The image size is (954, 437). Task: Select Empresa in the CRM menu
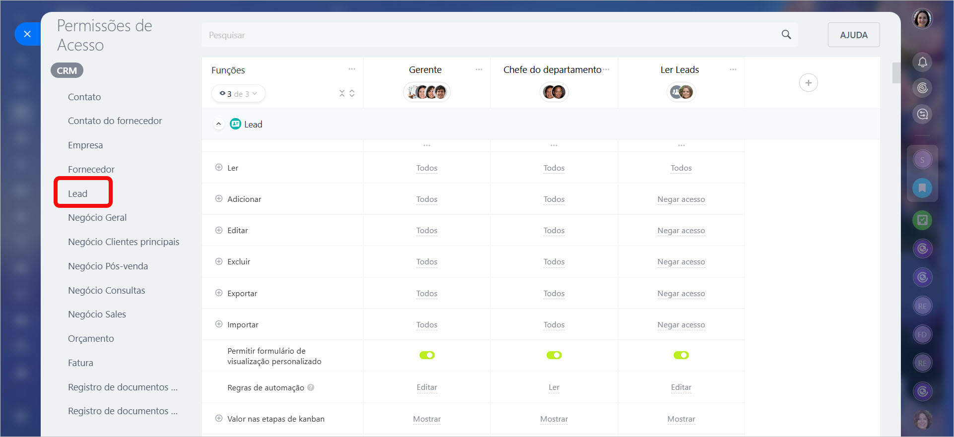(85, 145)
